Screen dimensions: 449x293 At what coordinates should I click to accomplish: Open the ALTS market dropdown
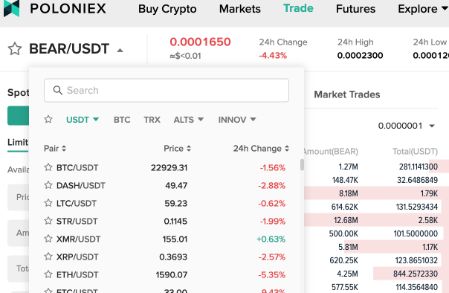tap(188, 120)
